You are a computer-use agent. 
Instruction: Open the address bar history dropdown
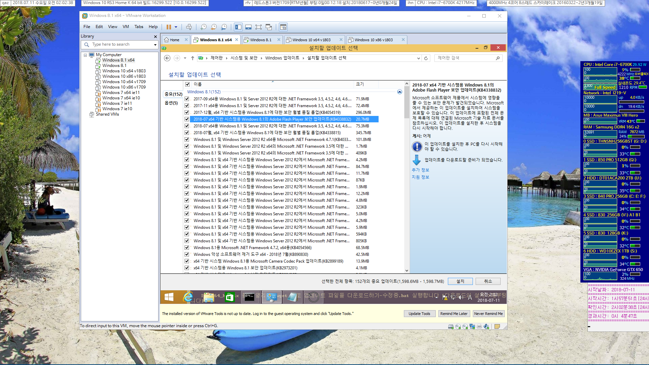tap(418, 58)
